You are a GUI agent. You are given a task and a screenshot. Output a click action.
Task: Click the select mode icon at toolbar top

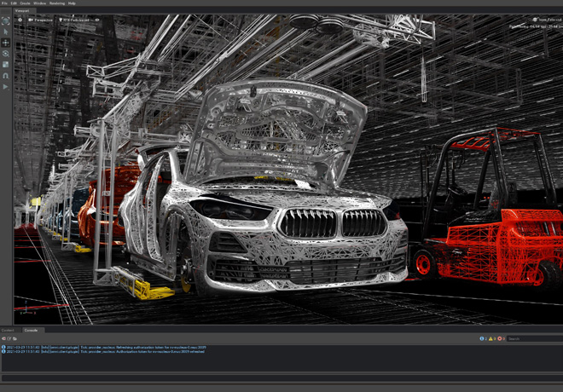click(6, 20)
